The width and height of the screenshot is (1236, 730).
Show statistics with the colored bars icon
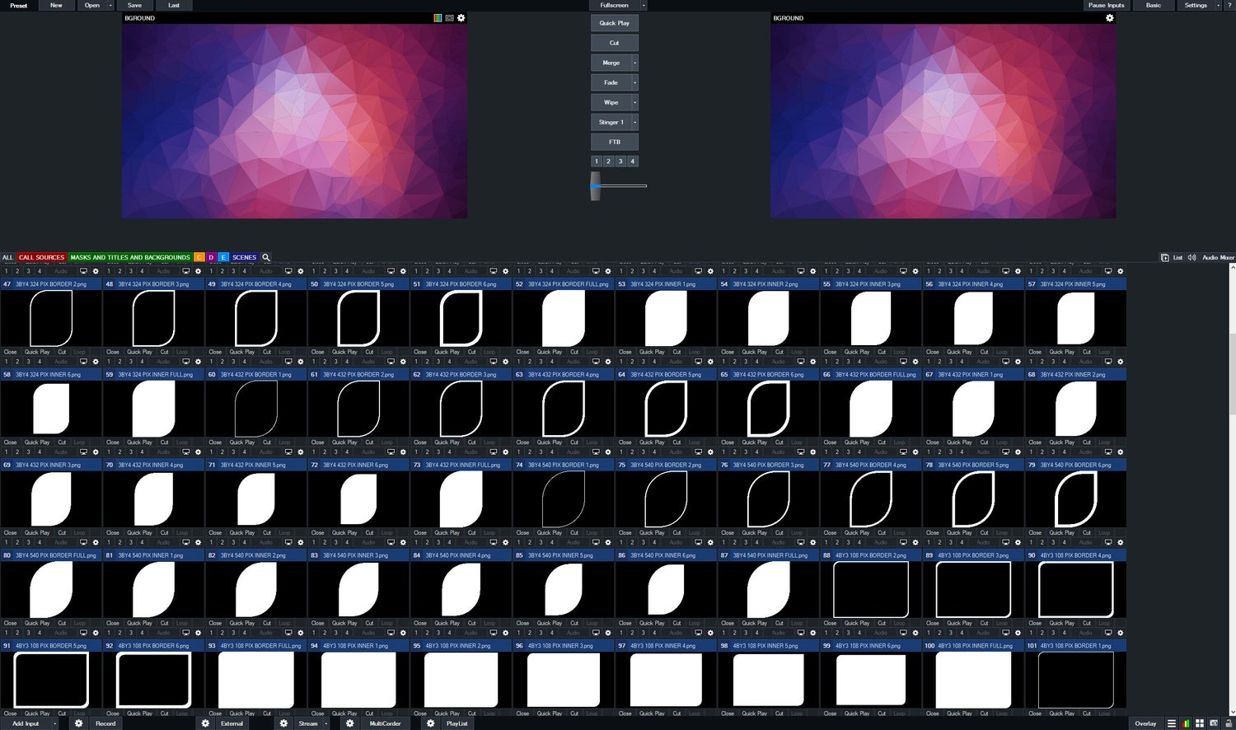[1186, 723]
